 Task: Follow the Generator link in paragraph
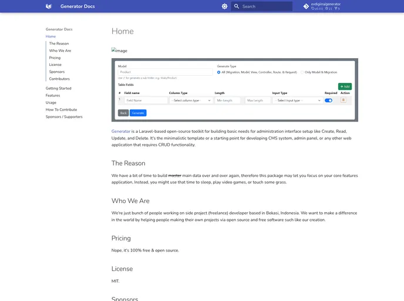pos(121,131)
